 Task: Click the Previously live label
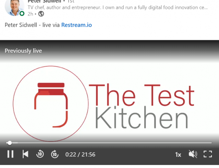pyautogui.click(x=23, y=51)
